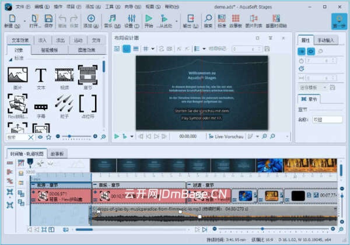Viewport: 350px width, 245px height.
Task: Select the 章节 chapter object in toolbox
Action: pyautogui.click(x=87, y=77)
